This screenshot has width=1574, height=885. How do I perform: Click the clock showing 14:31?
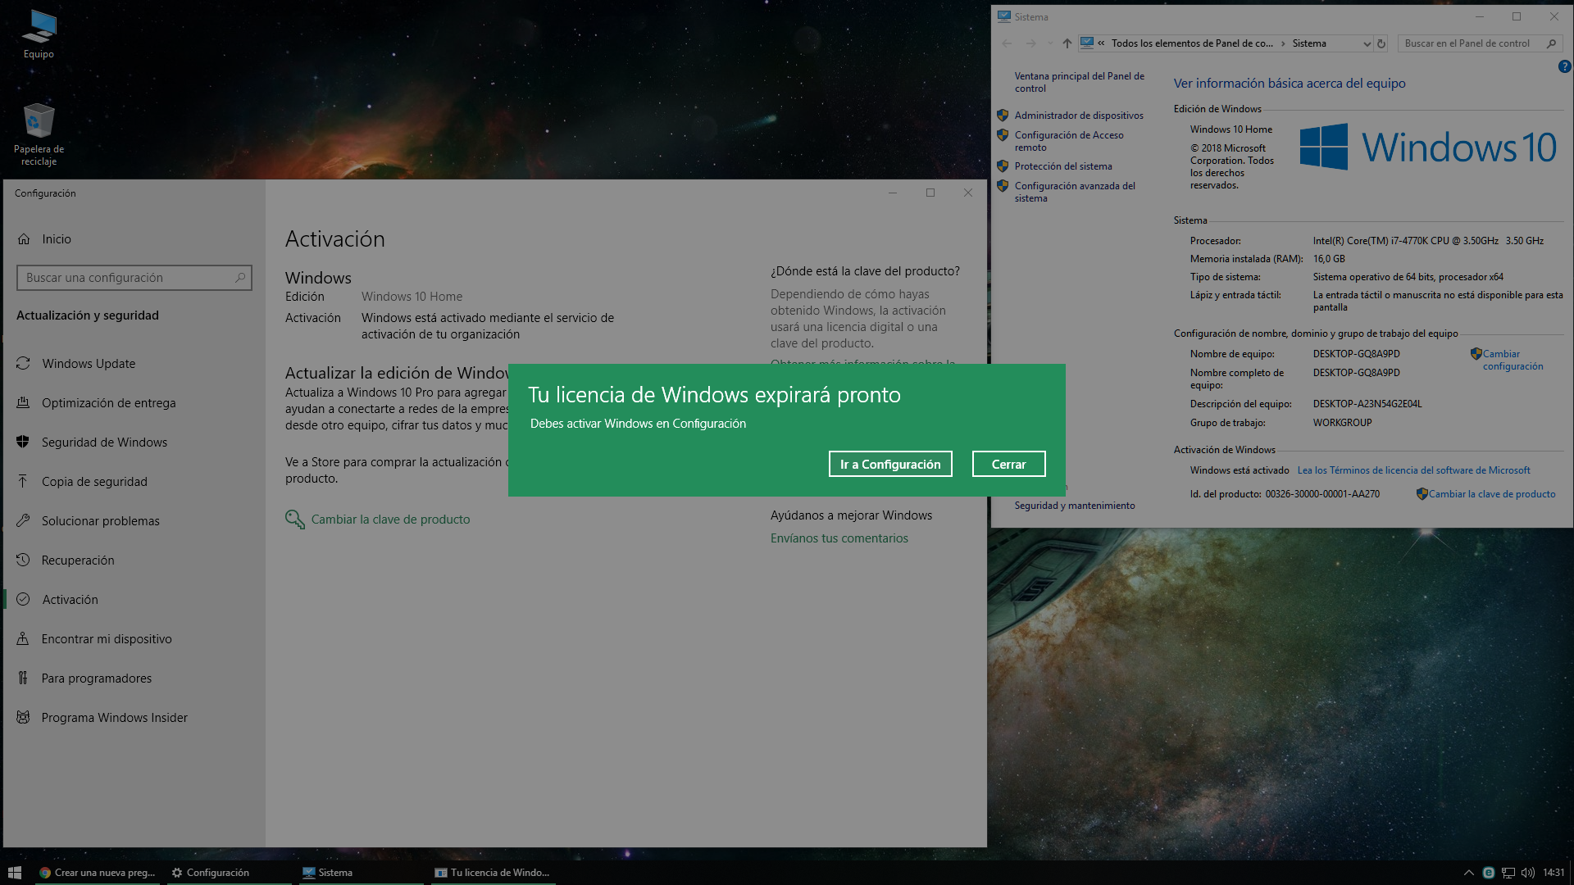coord(1554,873)
